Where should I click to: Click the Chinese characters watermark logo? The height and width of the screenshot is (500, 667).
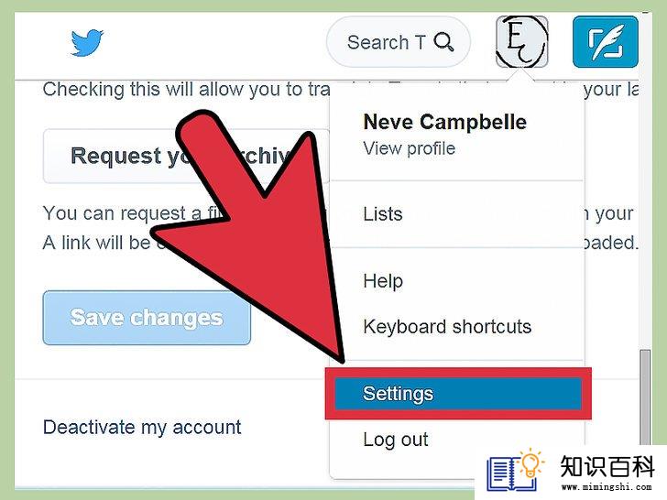pos(607,466)
